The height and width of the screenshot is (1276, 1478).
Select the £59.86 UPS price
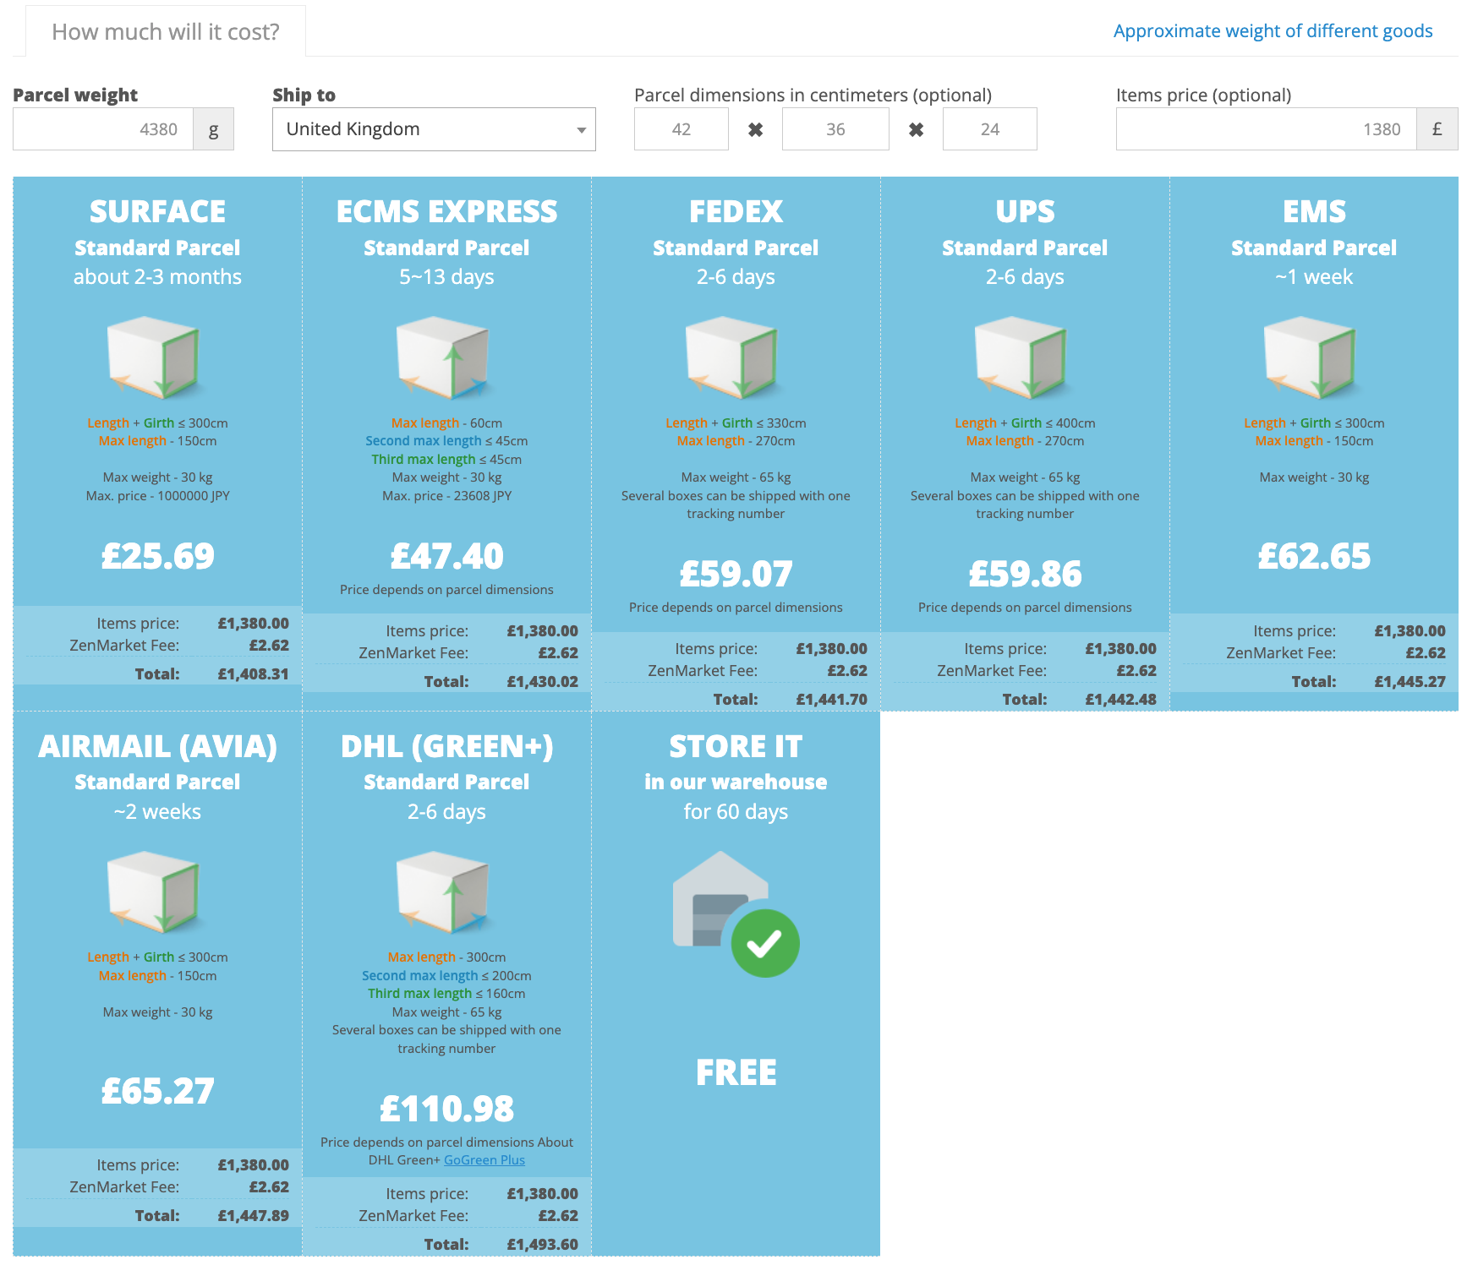coord(1026,574)
